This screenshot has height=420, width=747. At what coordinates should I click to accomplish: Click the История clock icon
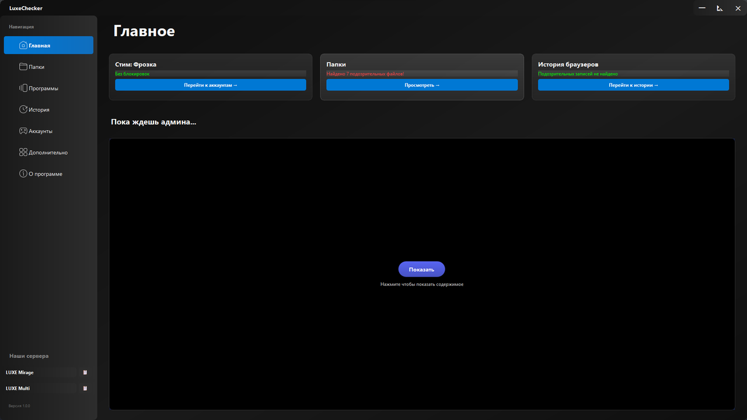point(23,110)
